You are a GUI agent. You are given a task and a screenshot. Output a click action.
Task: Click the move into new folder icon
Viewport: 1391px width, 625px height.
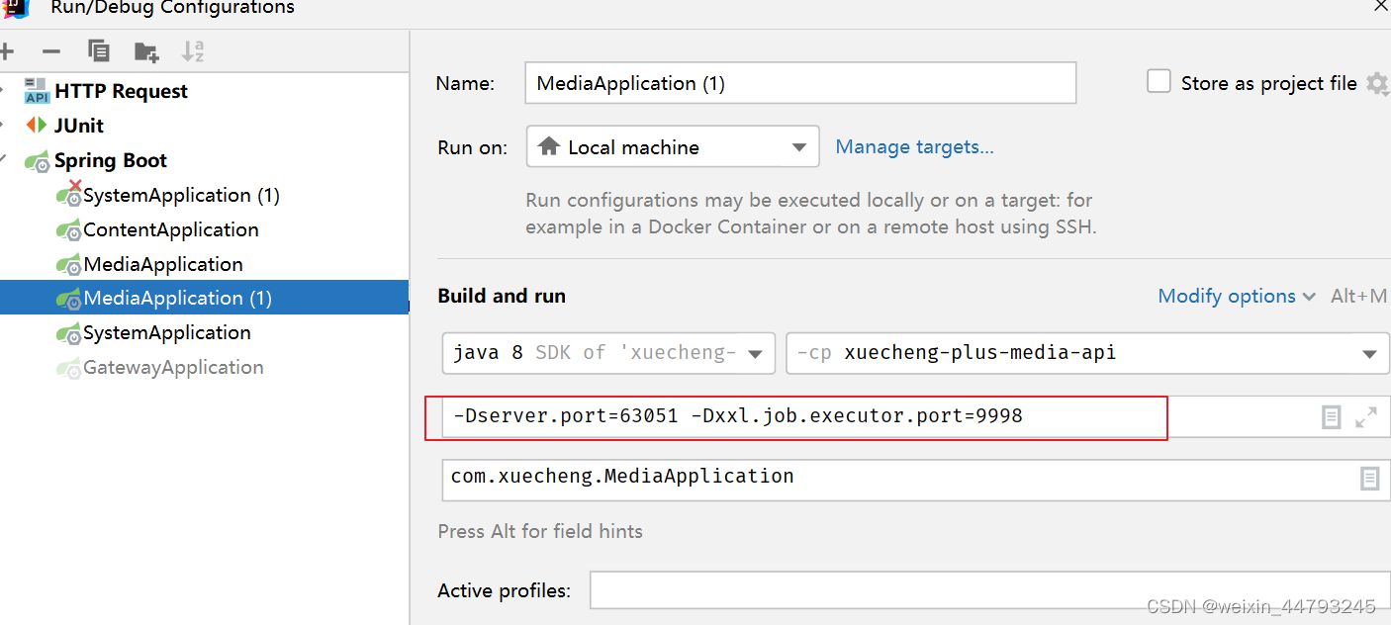tap(146, 51)
